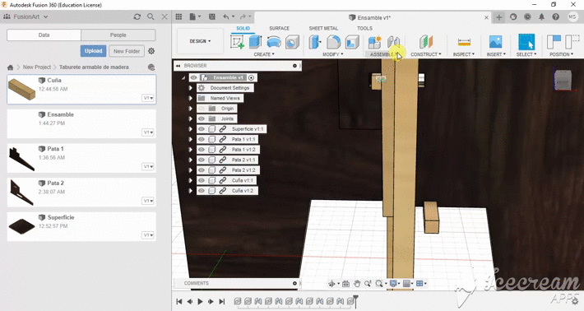Open the Pata 1 file thumbnail
This screenshot has width=584, height=311.
pos(21,159)
